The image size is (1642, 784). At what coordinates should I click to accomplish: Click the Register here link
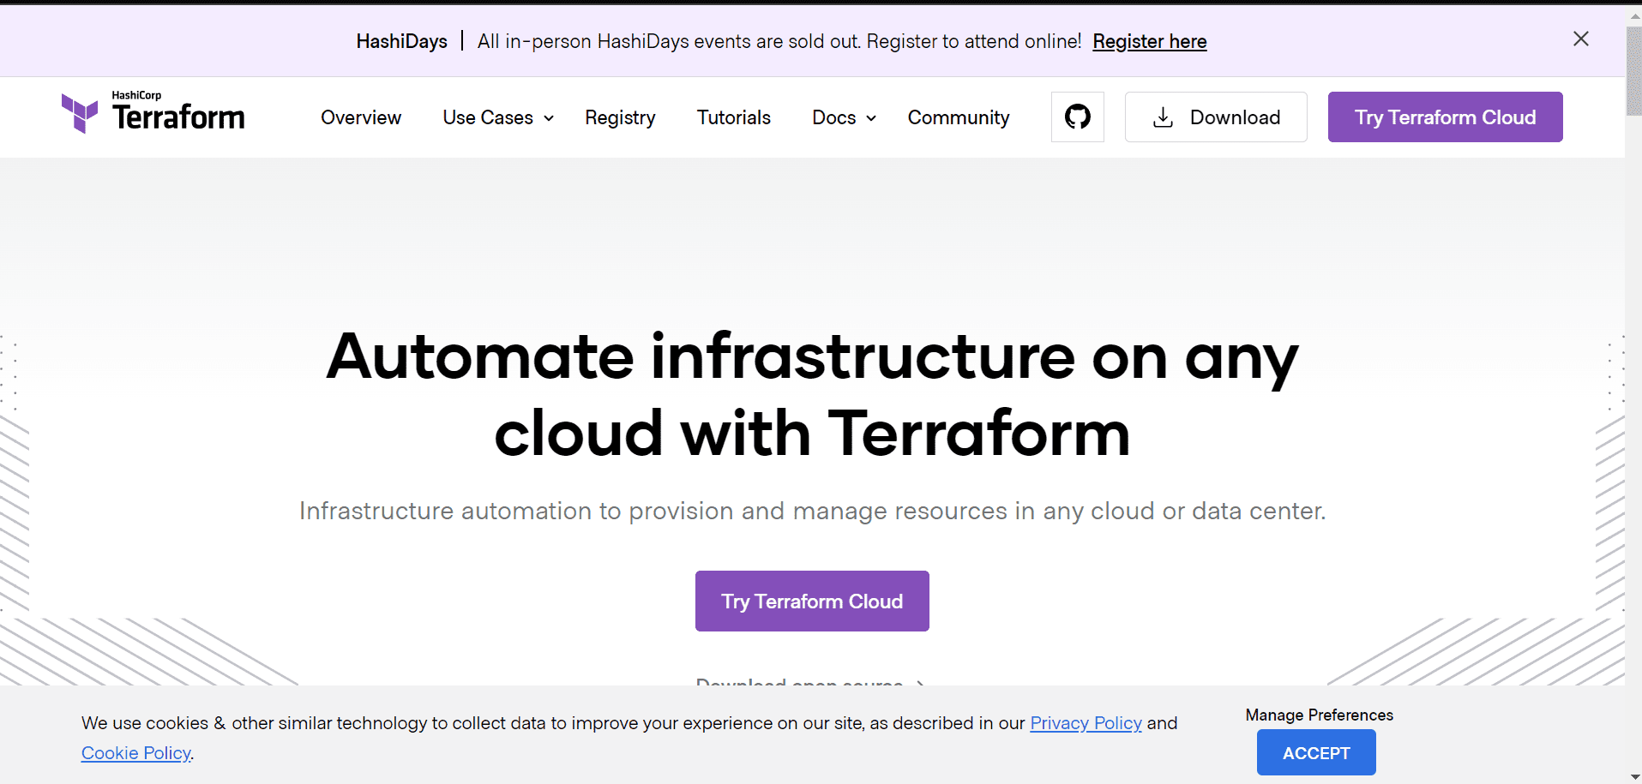[x=1149, y=41]
